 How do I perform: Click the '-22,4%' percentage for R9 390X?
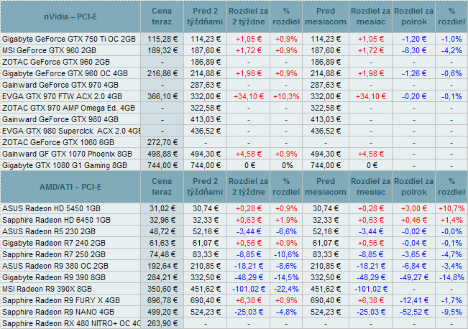click(x=286, y=289)
